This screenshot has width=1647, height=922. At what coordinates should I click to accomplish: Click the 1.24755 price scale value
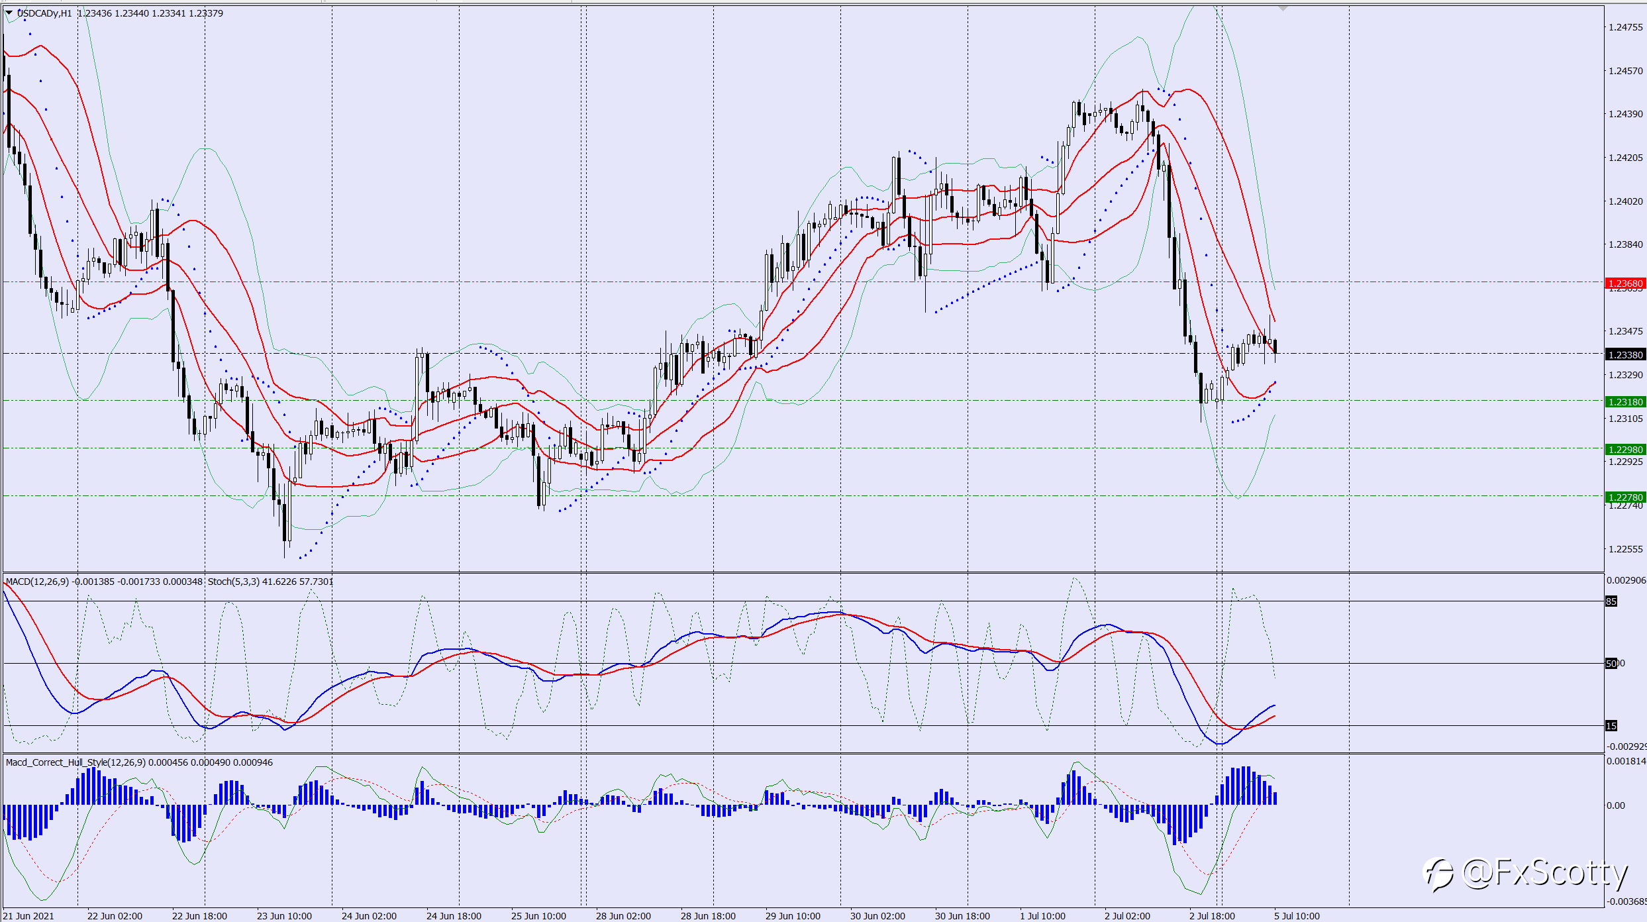[1626, 27]
